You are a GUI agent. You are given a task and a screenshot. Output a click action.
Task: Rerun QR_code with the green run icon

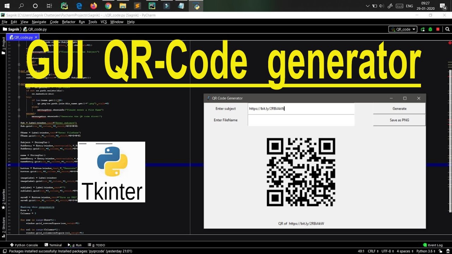coord(423,29)
